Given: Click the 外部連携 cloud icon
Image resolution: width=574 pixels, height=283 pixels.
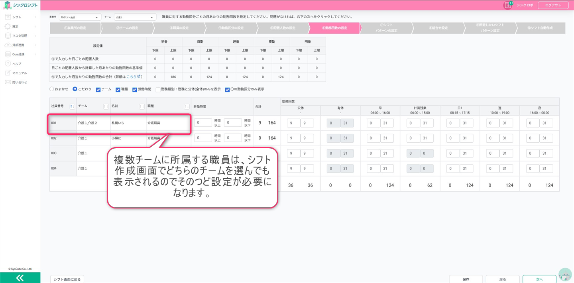Looking at the screenshot, I should point(8,45).
